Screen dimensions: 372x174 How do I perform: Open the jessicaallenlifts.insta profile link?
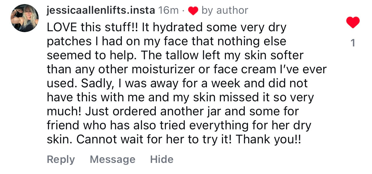(101, 11)
